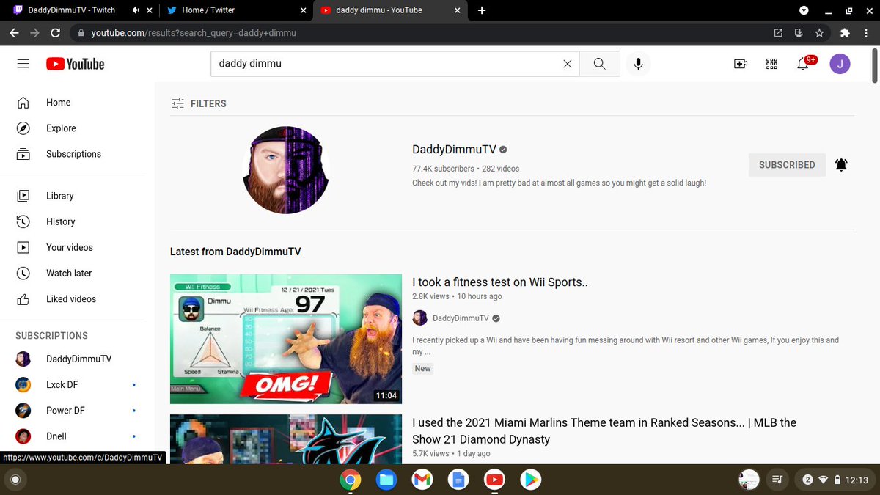The height and width of the screenshot is (495, 880).
Task: Click the YouTube logo
Action: pos(75,64)
